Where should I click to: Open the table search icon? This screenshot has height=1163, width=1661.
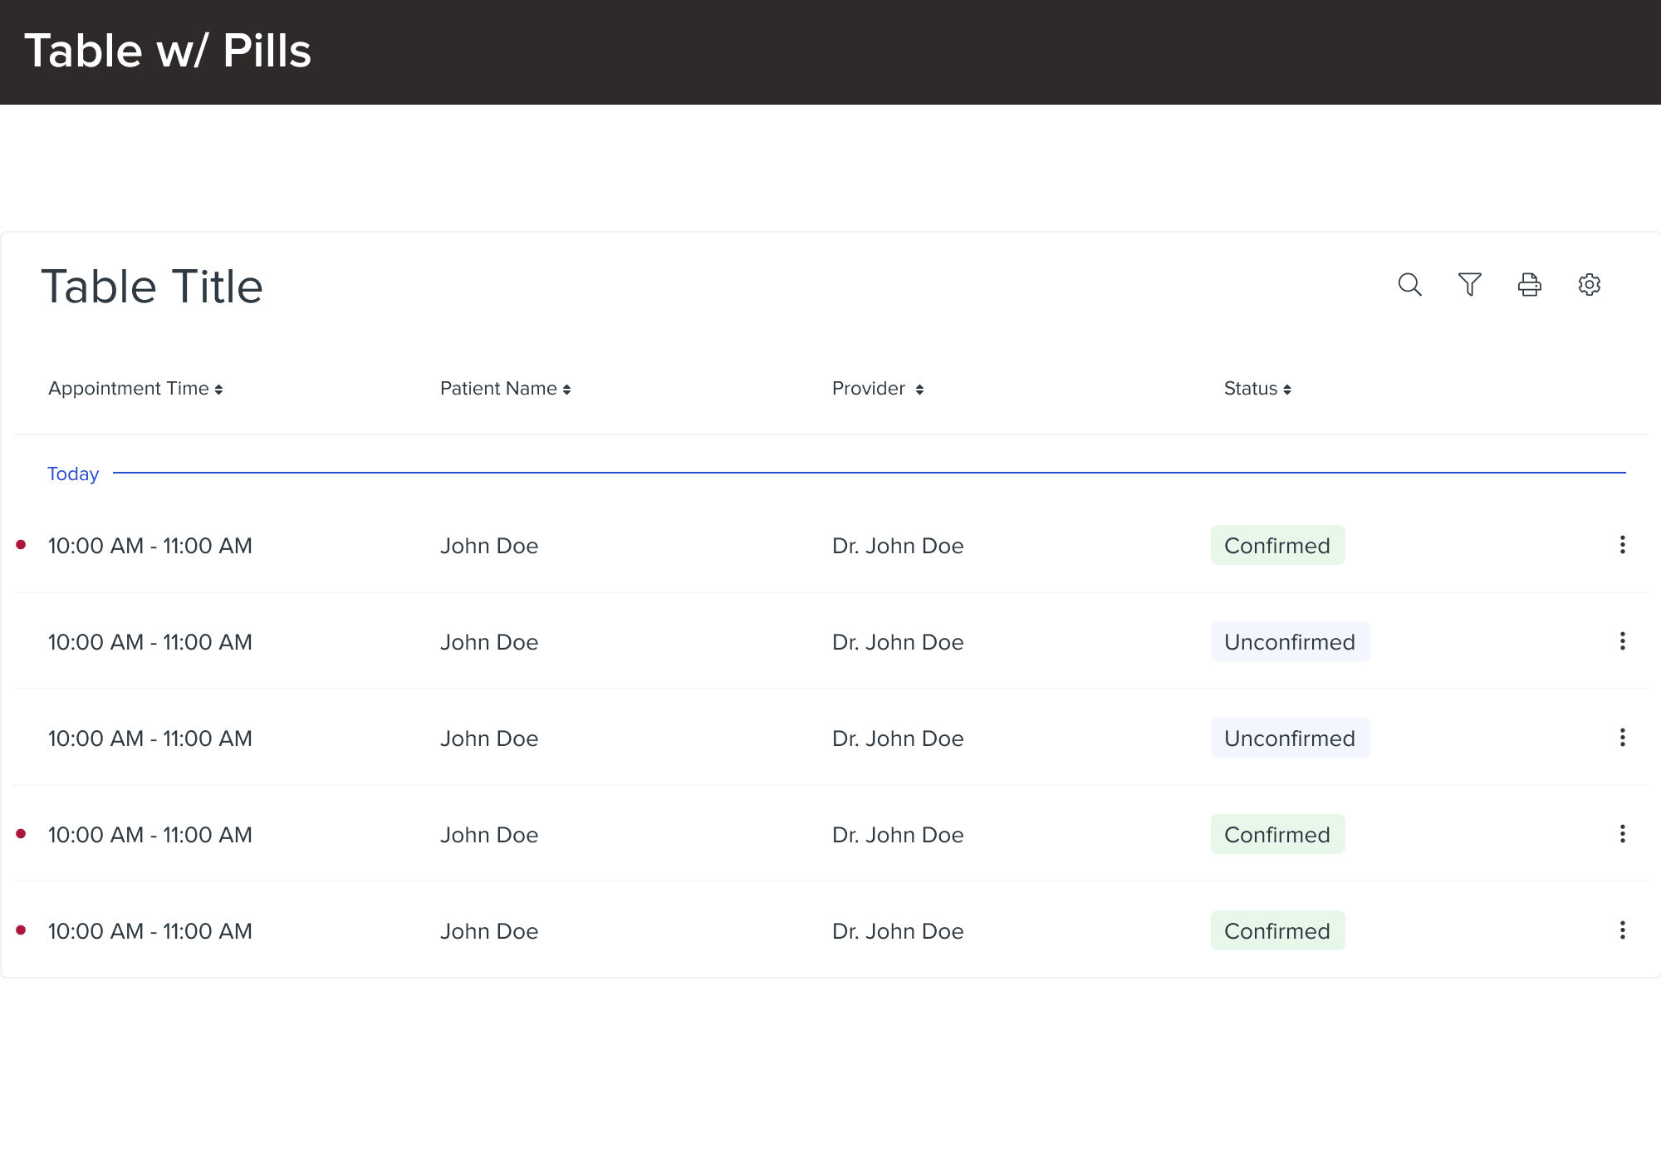coord(1409,285)
